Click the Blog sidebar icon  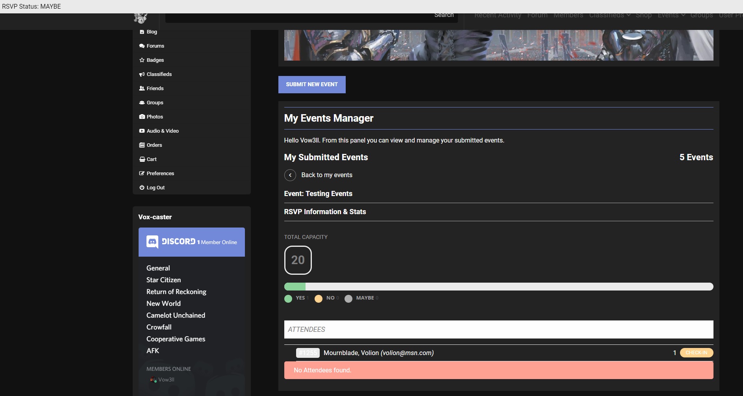142,32
